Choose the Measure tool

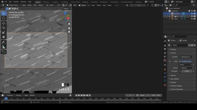[4, 47]
